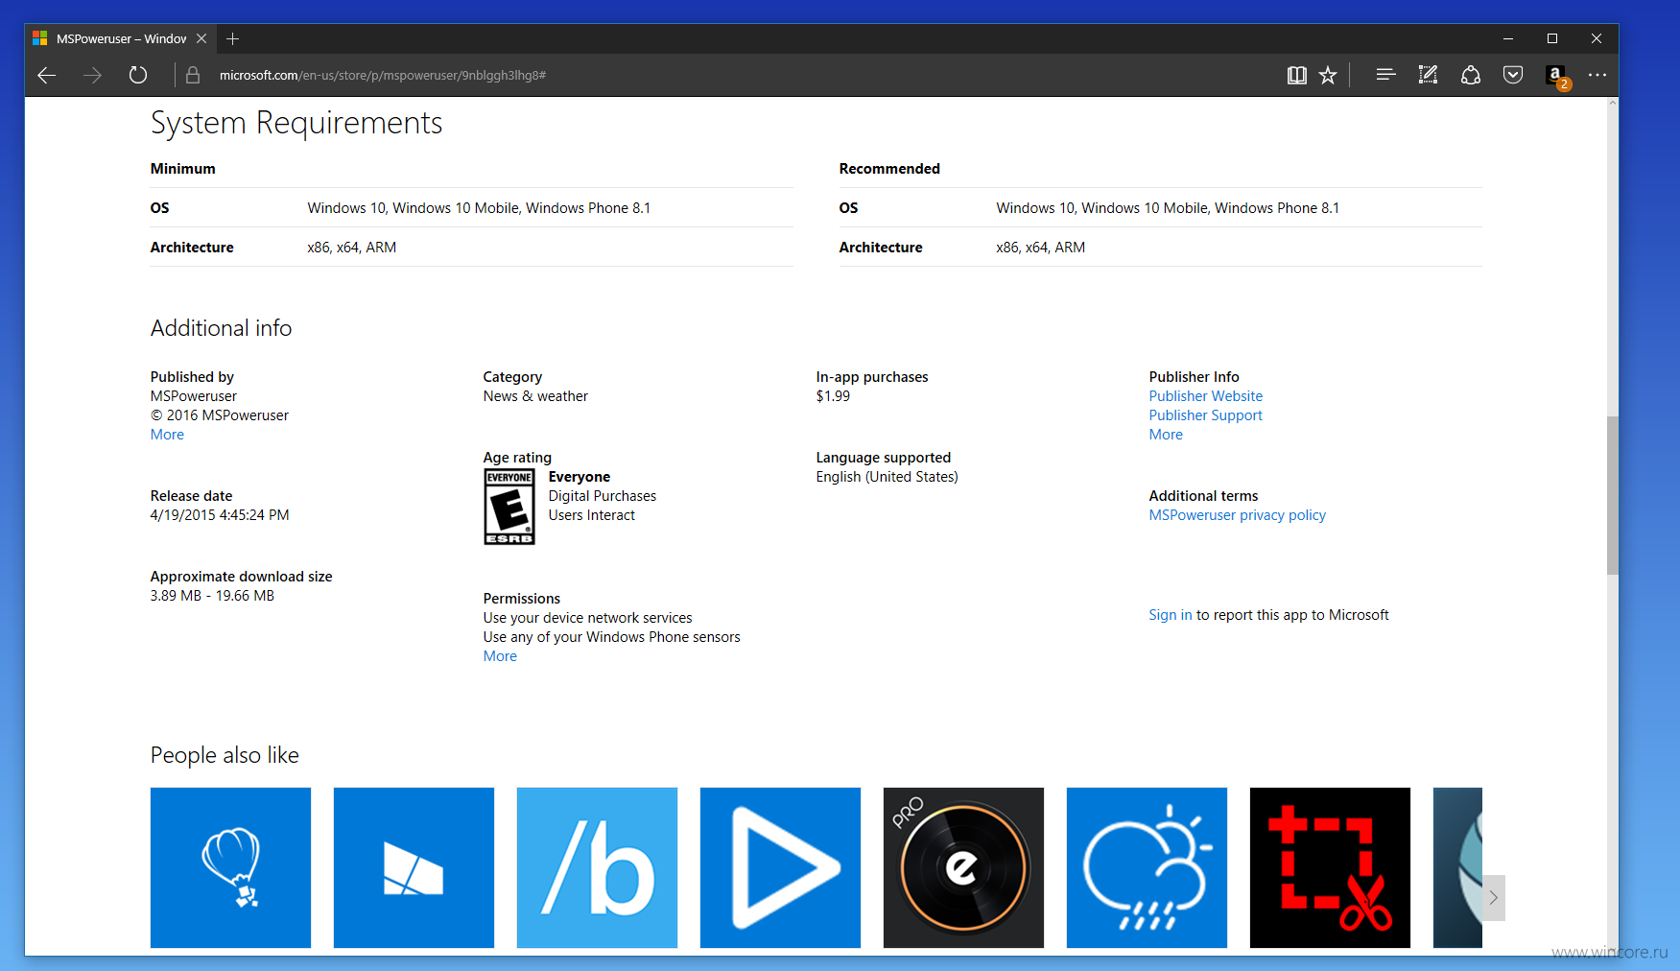The height and width of the screenshot is (971, 1680).
Task: Make a Web Note
Action: pos(1428,75)
